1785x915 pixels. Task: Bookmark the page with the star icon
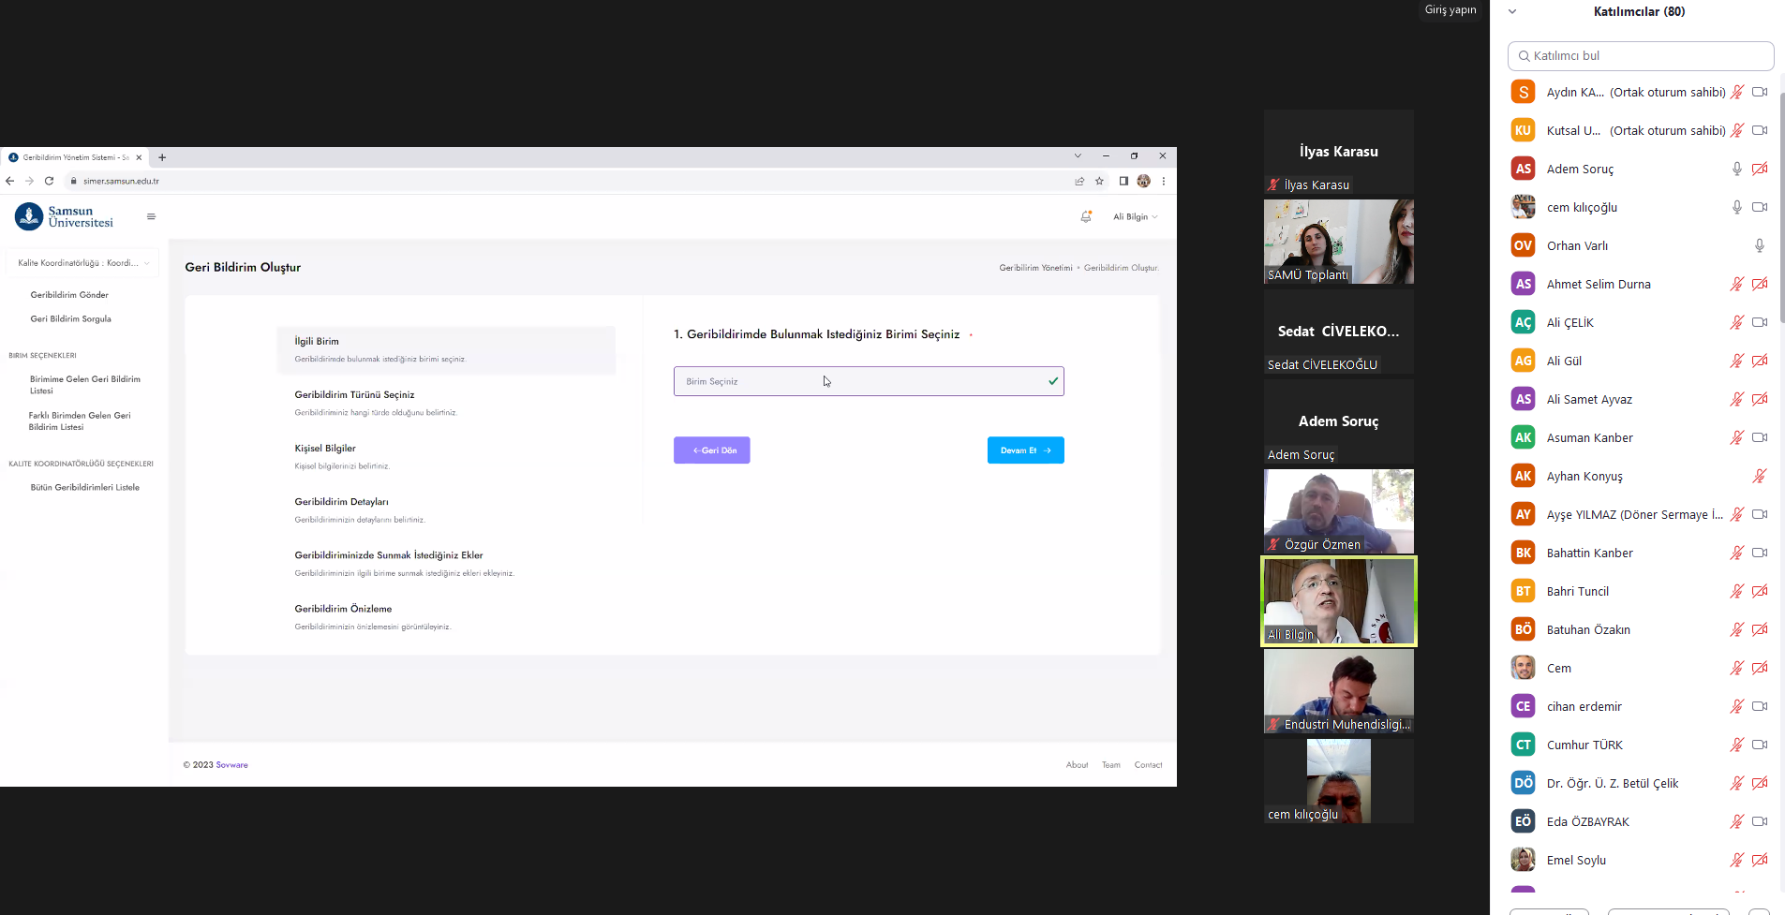1099,181
